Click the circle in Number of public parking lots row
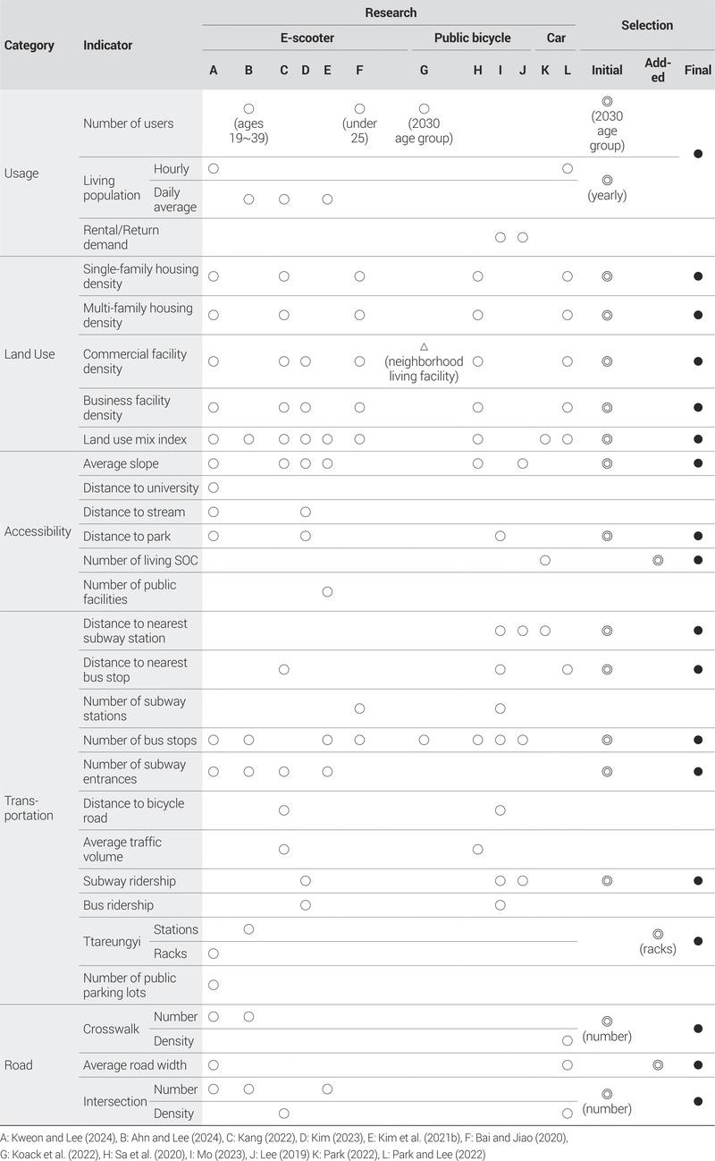The width and height of the screenshot is (715, 1161). pyautogui.click(x=214, y=985)
